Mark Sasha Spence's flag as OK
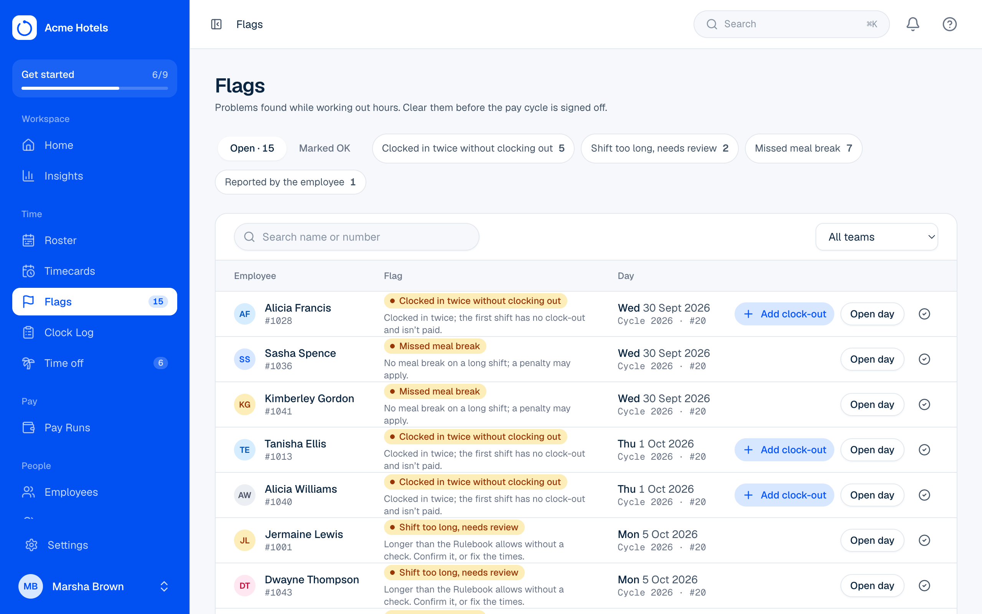 point(924,360)
